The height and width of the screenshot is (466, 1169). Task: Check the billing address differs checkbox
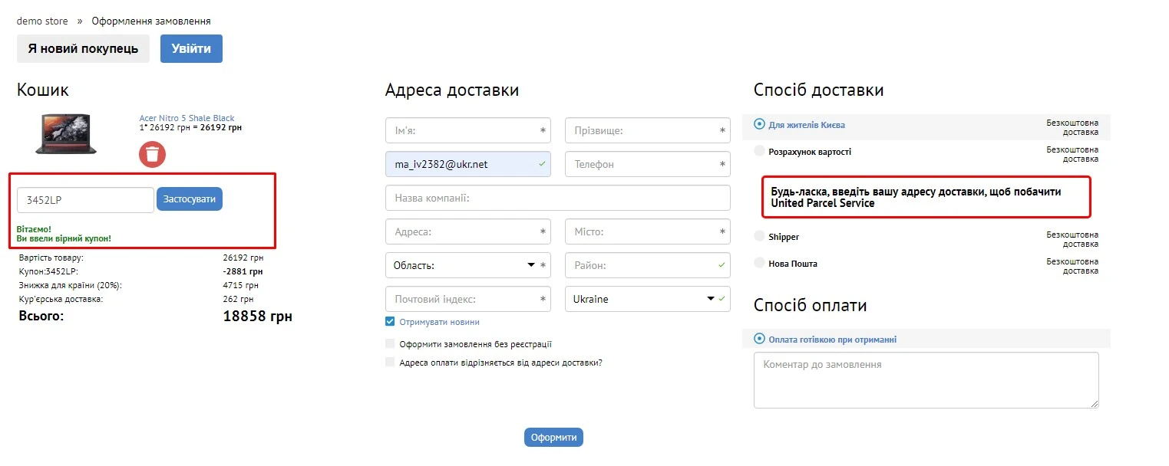(390, 363)
